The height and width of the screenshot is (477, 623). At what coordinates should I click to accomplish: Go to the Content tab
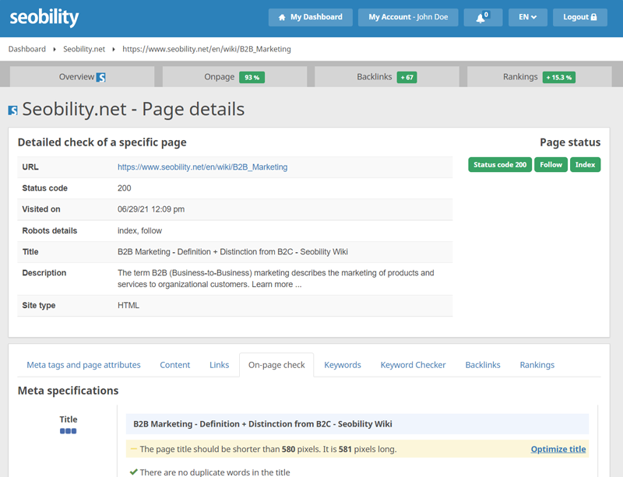tap(175, 365)
